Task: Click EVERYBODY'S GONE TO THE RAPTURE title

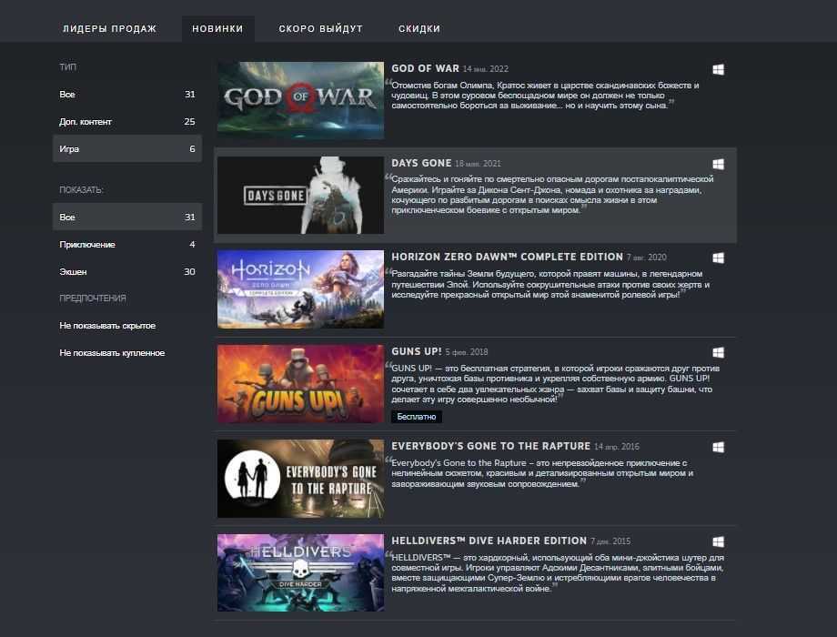Action: click(x=490, y=446)
